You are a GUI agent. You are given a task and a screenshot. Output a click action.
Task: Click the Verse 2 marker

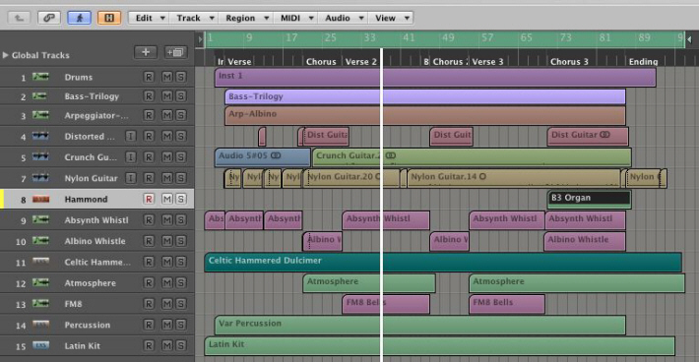tap(360, 61)
